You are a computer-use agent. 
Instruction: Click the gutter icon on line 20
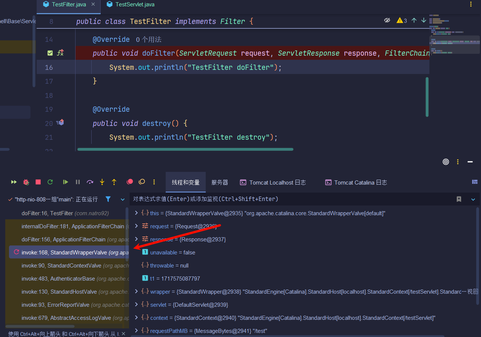60,122
